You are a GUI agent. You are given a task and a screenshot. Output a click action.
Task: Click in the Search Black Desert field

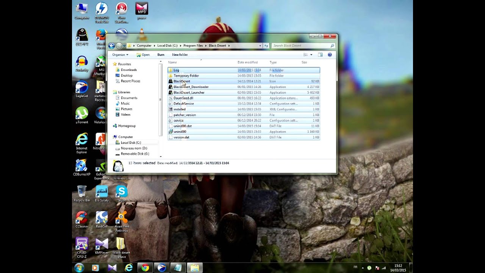click(x=303, y=45)
